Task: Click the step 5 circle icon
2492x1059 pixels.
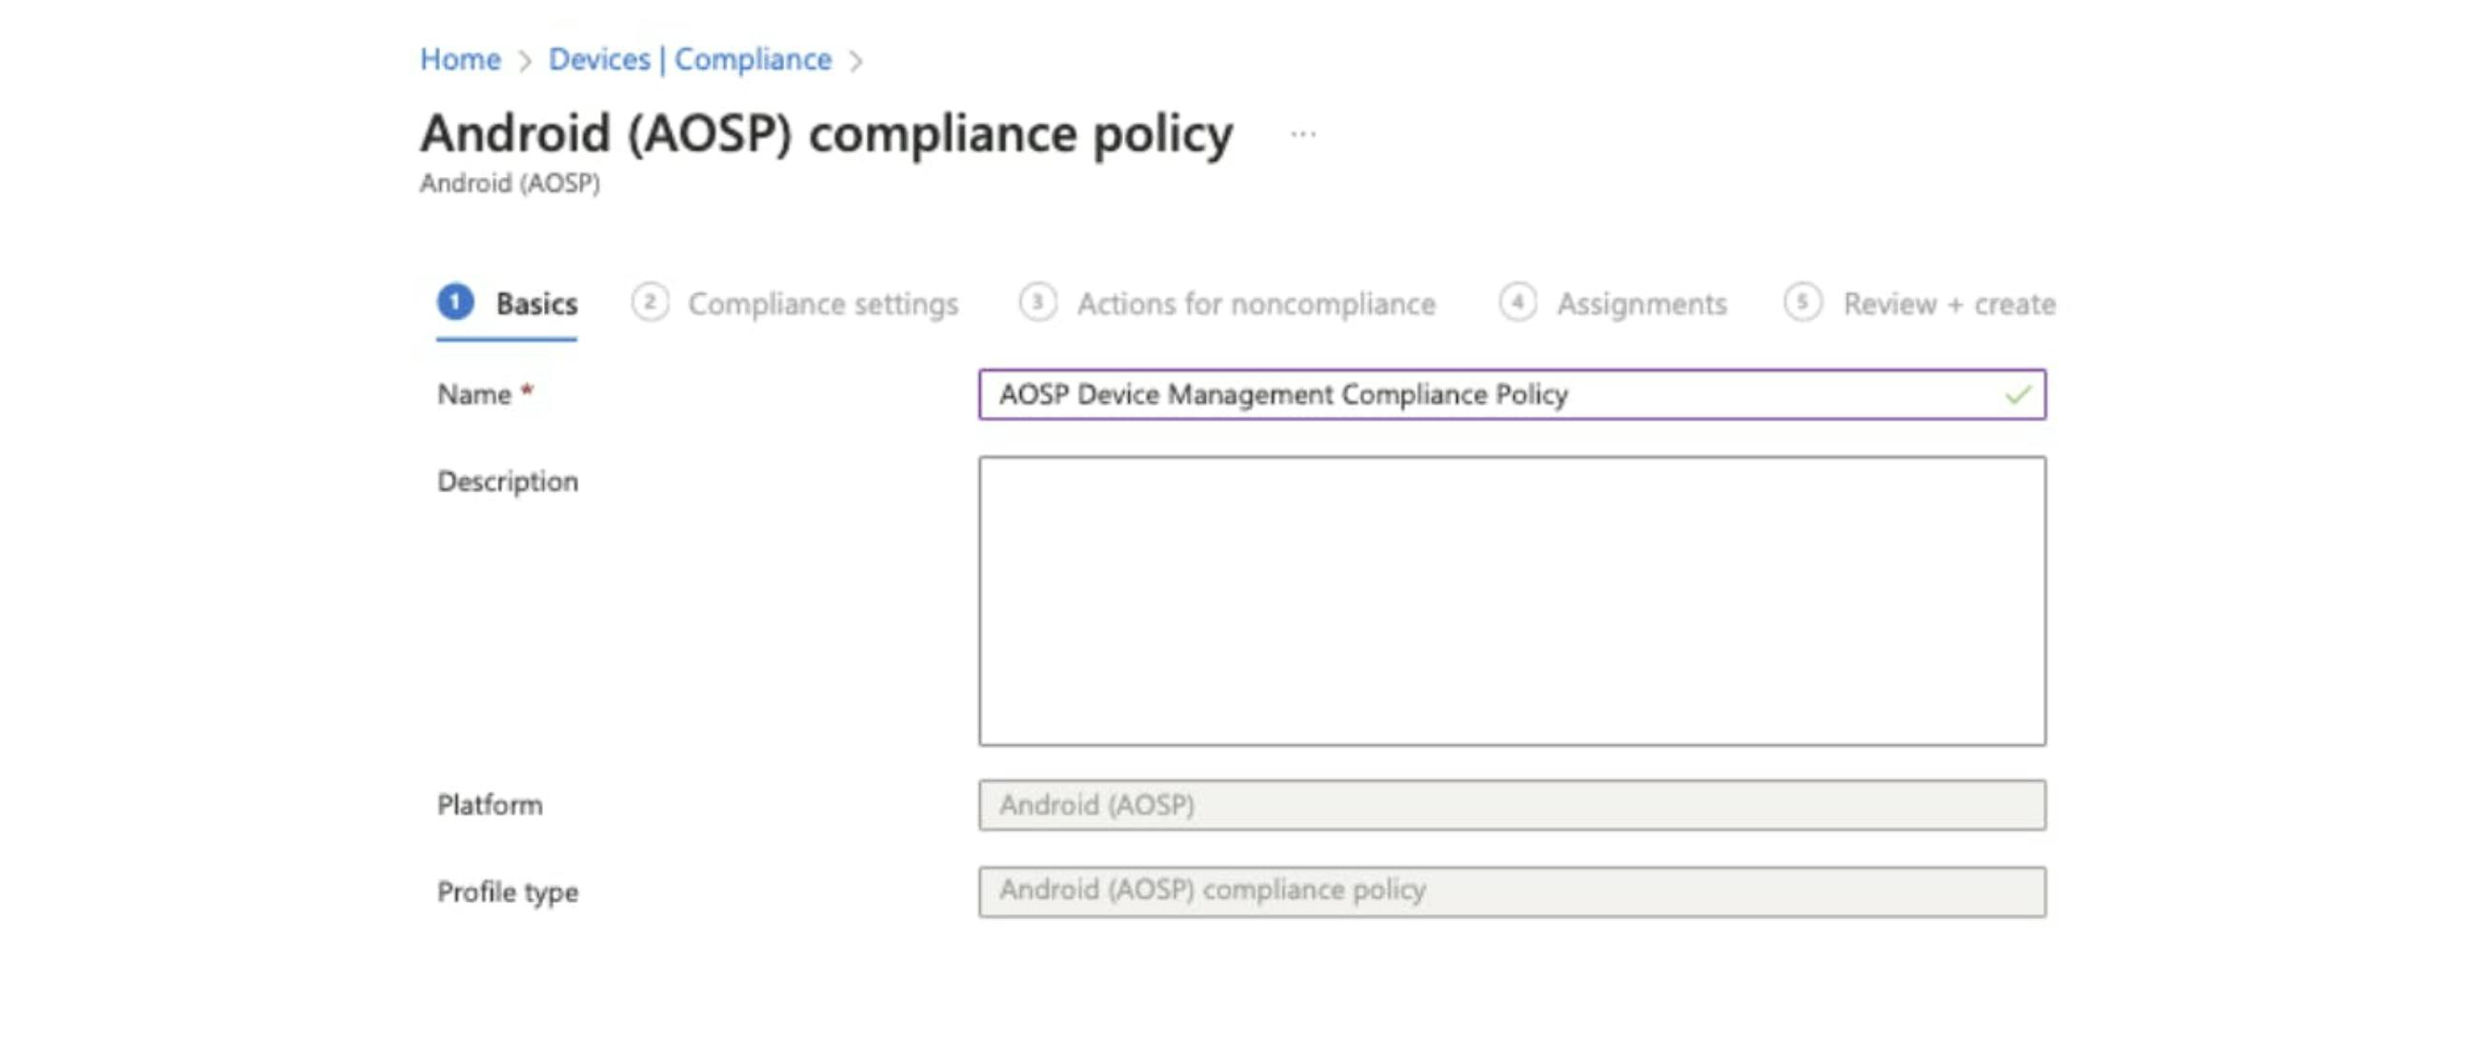Action: 1802,303
